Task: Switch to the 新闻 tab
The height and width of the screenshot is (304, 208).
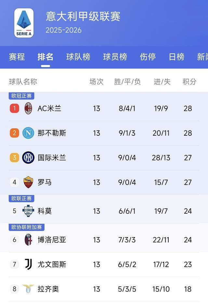Action: coord(203,56)
